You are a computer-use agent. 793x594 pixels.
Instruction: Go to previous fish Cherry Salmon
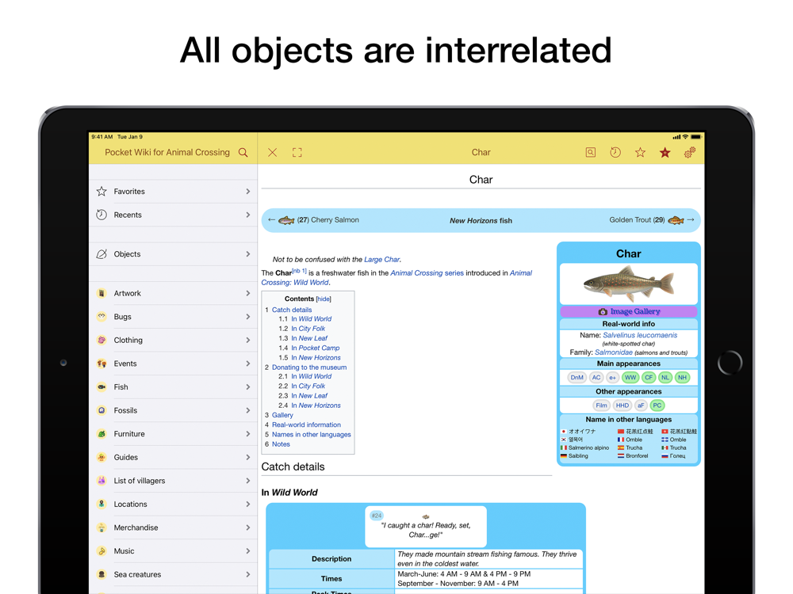[313, 220]
